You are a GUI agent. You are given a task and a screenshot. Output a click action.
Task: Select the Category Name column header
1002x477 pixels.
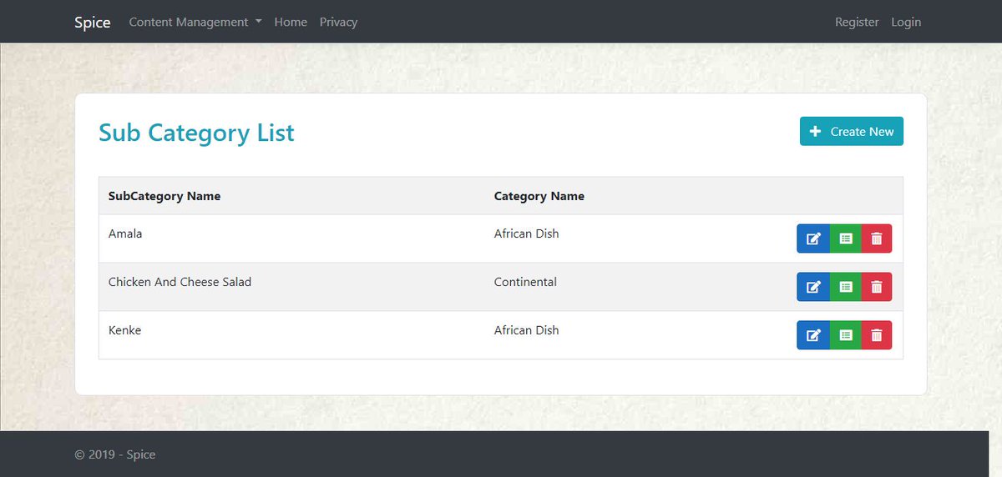pos(539,196)
